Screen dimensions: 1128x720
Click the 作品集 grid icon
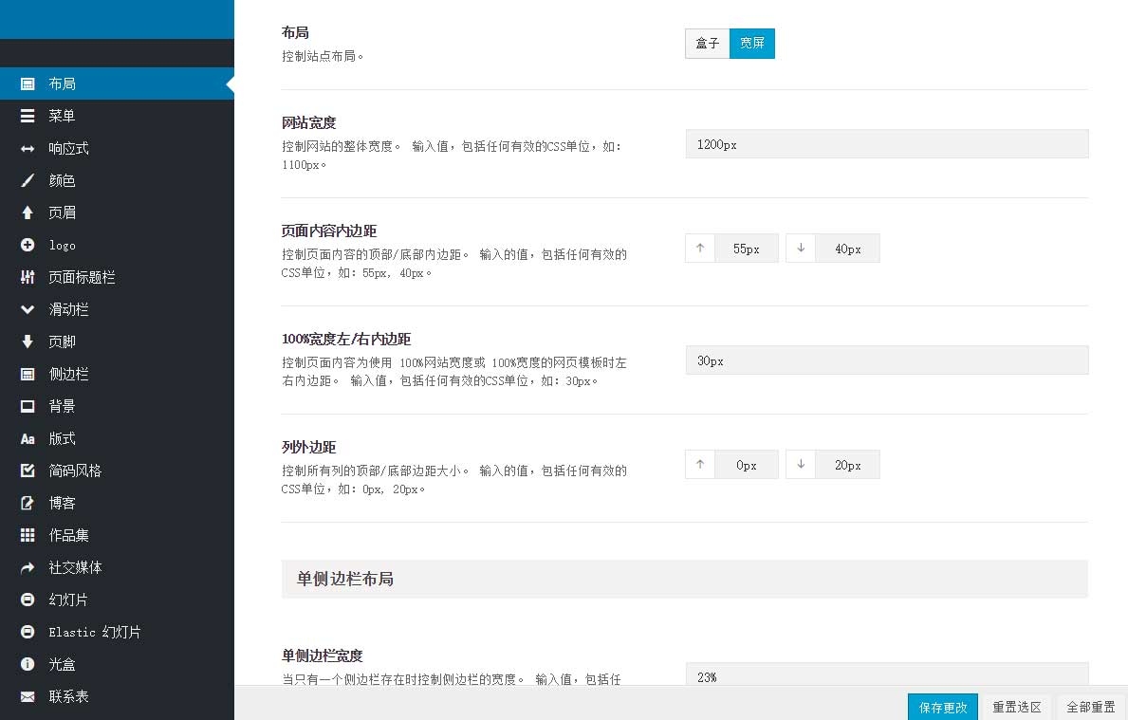point(28,535)
